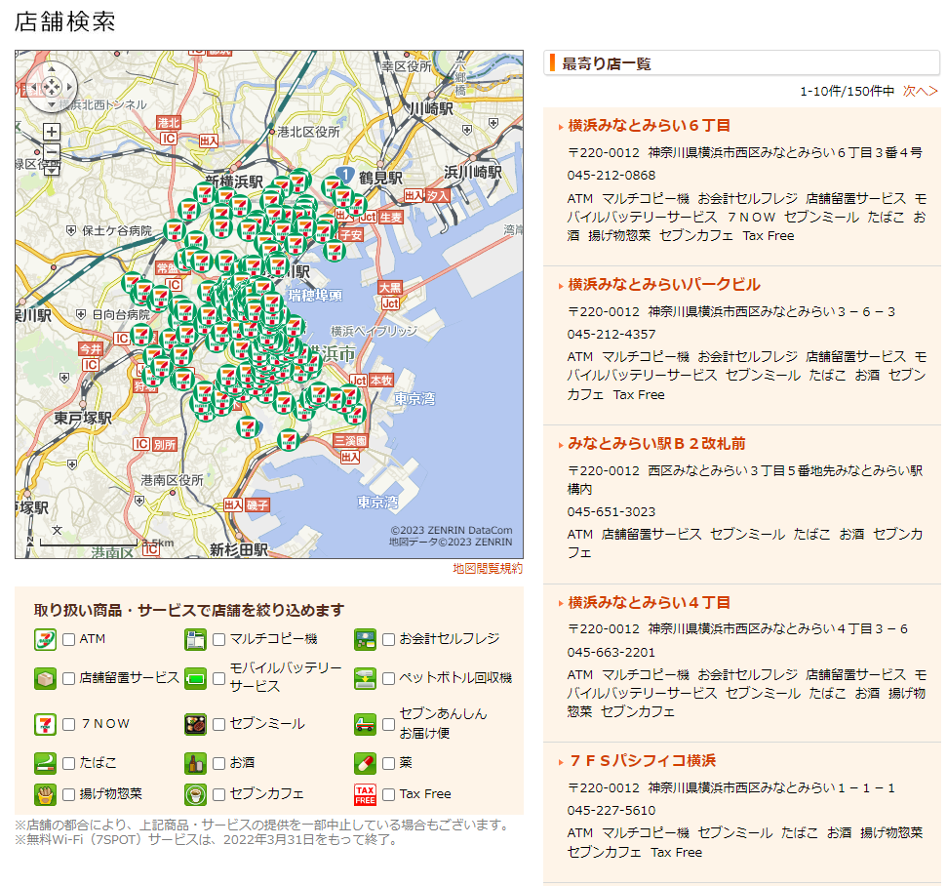Tick the 7NOW filter checkbox
947x886 pixels.
[69, 724]
